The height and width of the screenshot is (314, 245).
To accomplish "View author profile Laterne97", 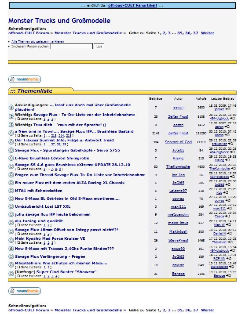I will (x=178, y=191).
